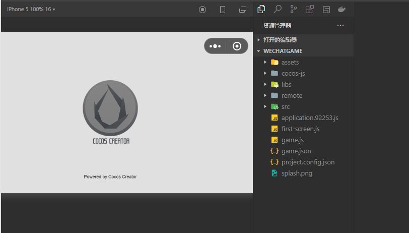Select the remote folder icon
Viewport: 409px width, 233px height.
[275, 95]
